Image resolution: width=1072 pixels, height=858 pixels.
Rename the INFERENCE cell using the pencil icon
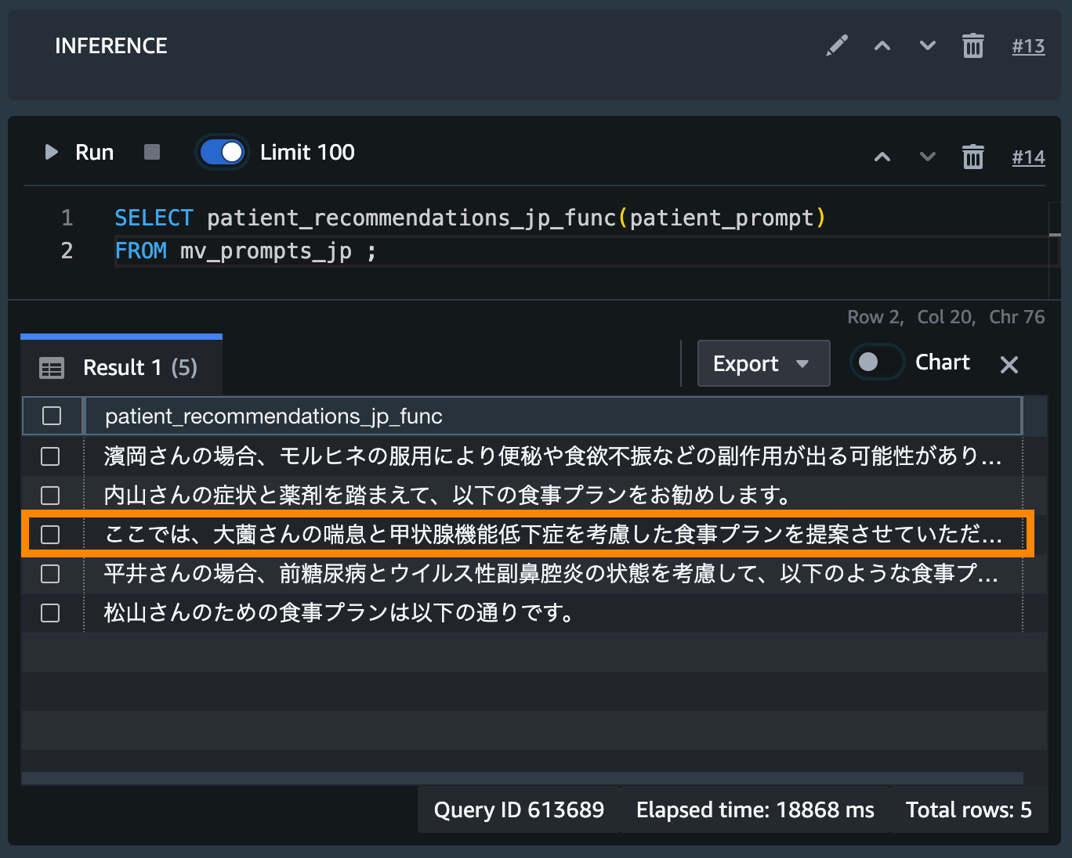pyautogui.click(x=836, y=45)
